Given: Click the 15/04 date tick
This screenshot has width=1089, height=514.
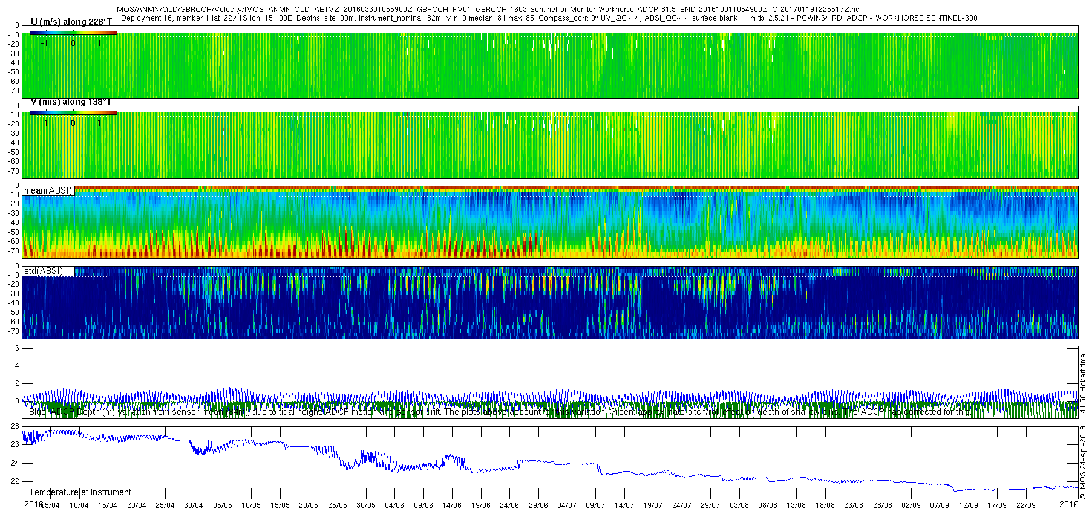Looking at the screenshot, I should pos(108,506).
